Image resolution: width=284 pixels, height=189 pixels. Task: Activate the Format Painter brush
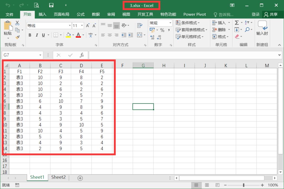pyautogui.click(x=17, y=37)
